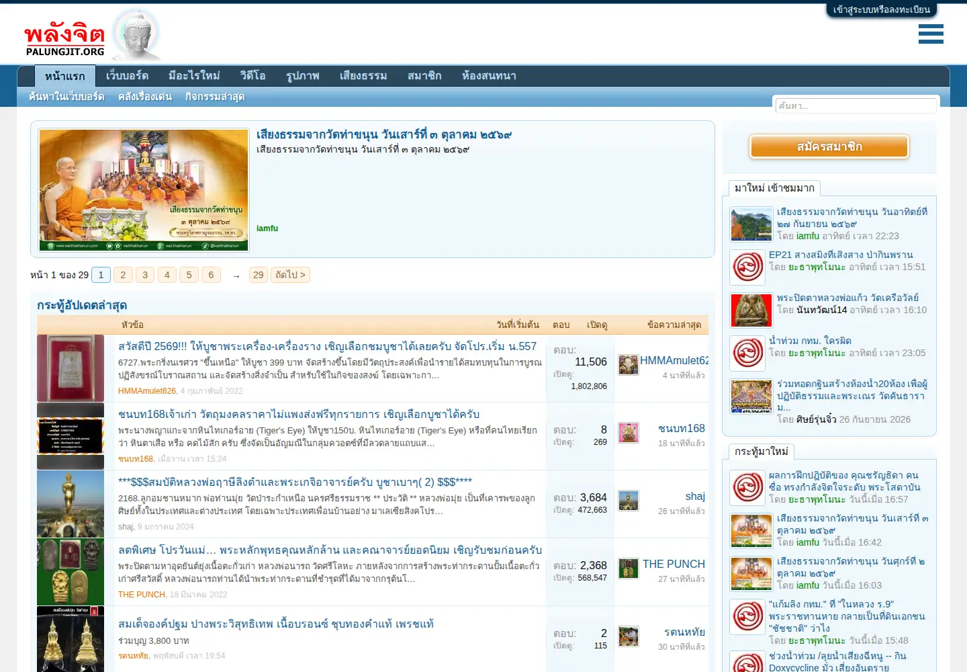Go to page 29 of pagination

coord(258,275)
